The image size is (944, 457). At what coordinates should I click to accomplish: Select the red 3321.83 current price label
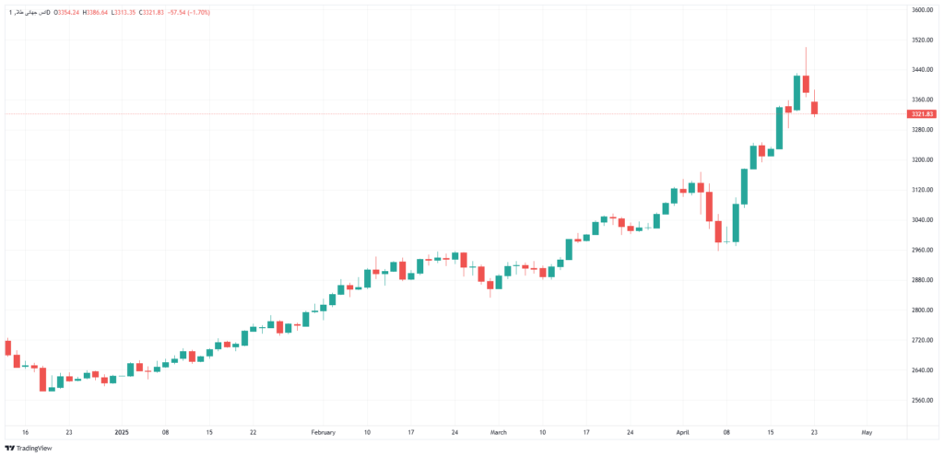pos(922,113)
